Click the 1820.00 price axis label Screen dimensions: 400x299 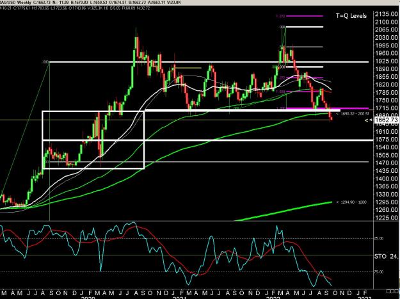tap(387, 85)
